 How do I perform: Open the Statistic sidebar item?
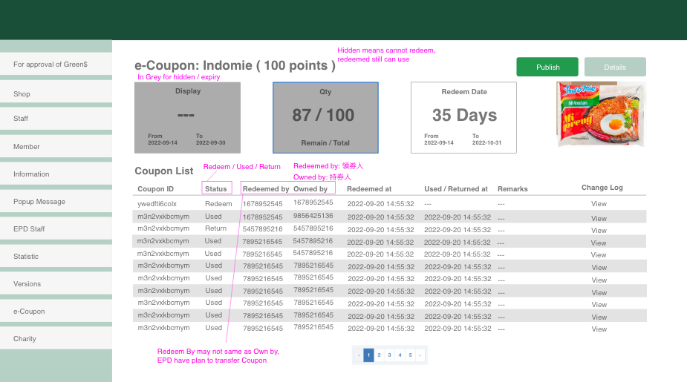tap(56, 257)
